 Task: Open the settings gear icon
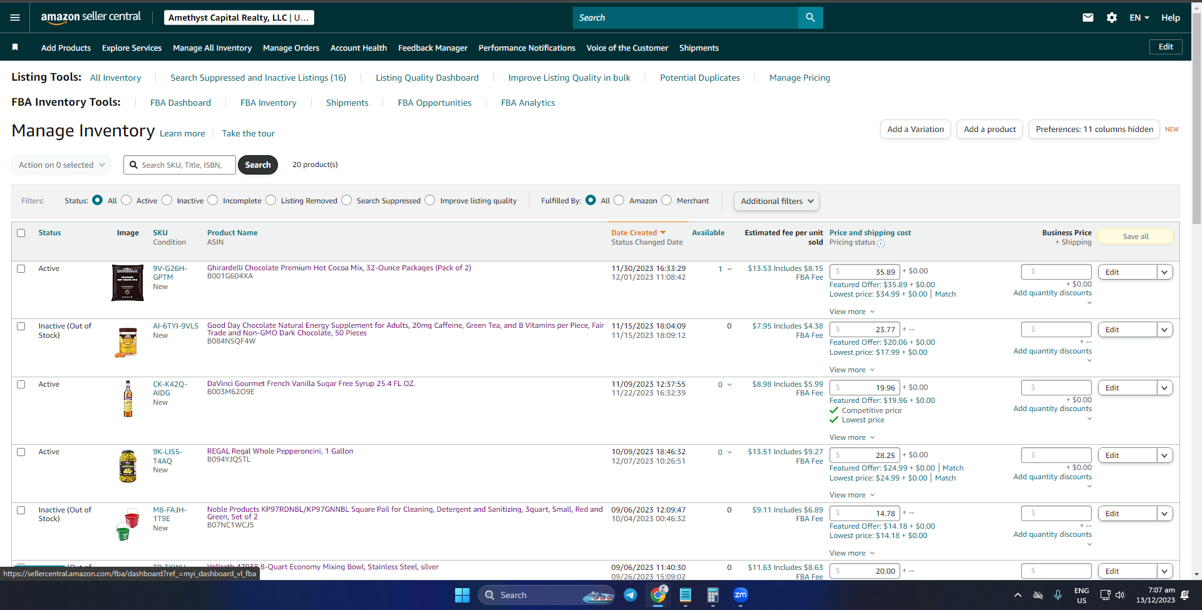pyautogui.click(x=1112, y=18)
